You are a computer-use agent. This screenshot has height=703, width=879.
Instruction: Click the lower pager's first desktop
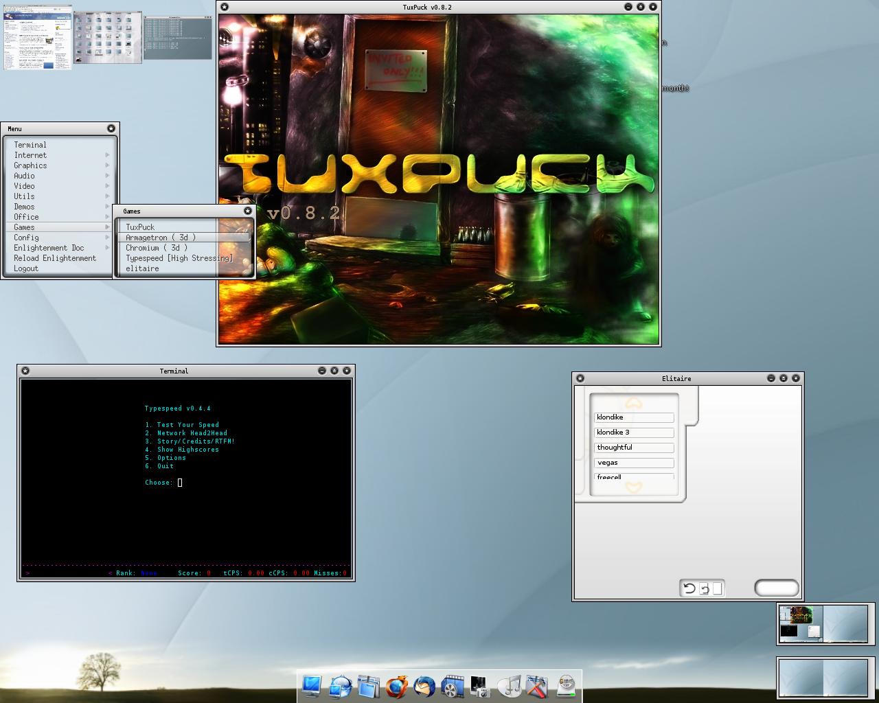click(801, 678)
